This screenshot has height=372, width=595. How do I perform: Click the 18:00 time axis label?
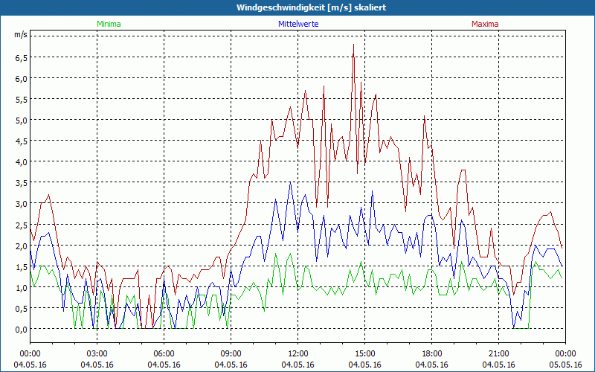click(431, 353)
